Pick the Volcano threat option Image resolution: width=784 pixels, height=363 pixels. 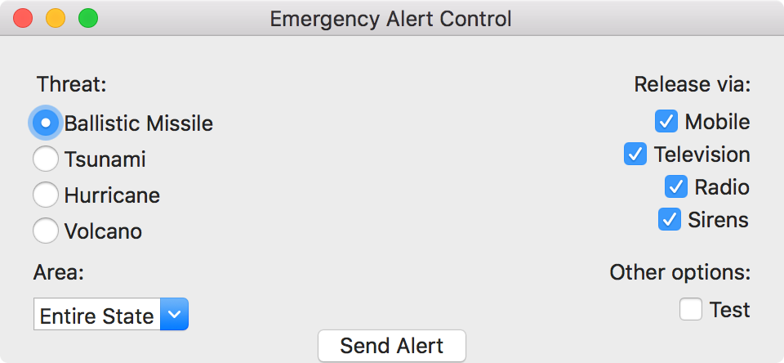46,231
